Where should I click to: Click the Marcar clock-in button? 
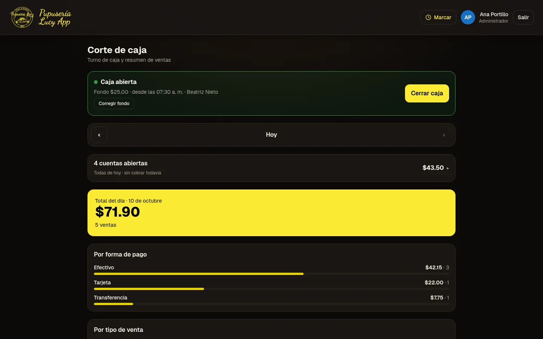pyautogui.click(x=438, y=17)
